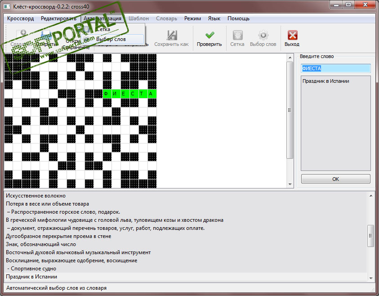Click the crossword grid scrollbar up arrow
The image size is (379, 296).
click(290, 57)
